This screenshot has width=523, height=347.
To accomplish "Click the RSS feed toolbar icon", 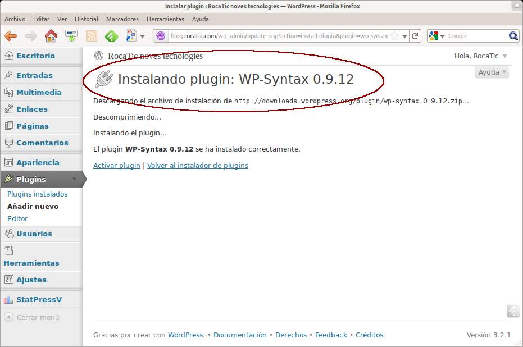I will (x=92, y=36).
